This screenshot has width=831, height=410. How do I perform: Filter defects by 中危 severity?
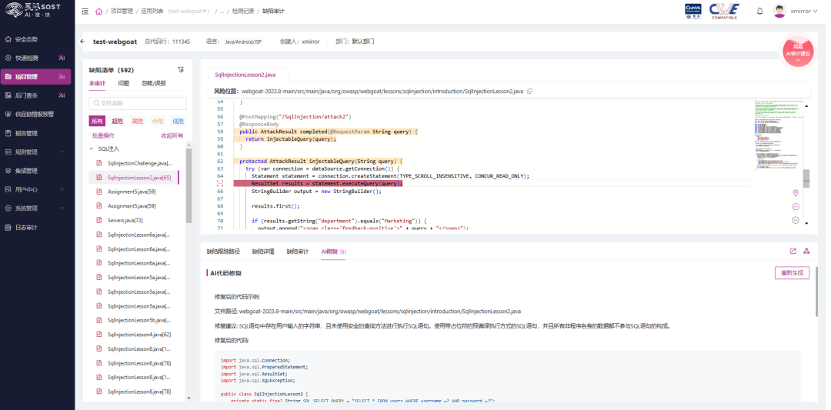(158, 122)
